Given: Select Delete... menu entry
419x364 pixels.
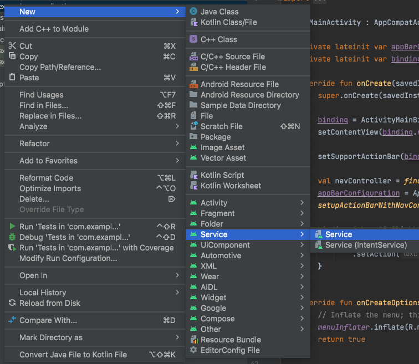Looking at the screenshot, I should point(95,199).
